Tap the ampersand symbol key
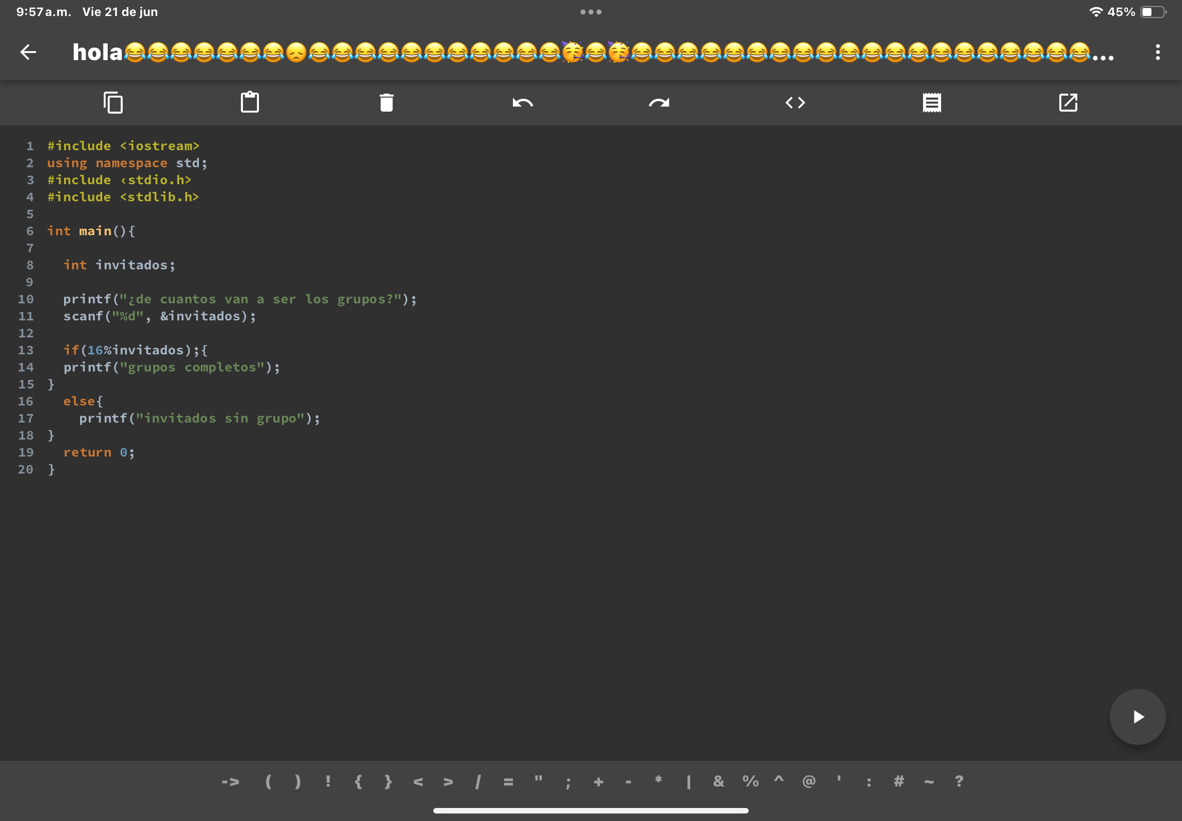 pyautogui.click(x=718, y=782)
